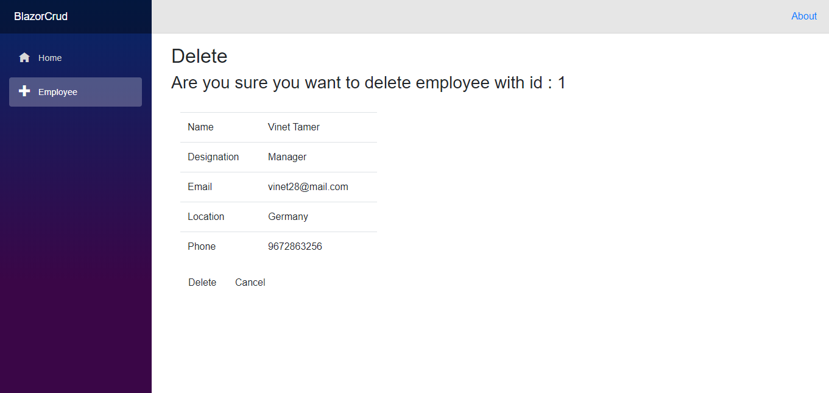Click the Name field label

pyautogui.click(x=200, y=127)
